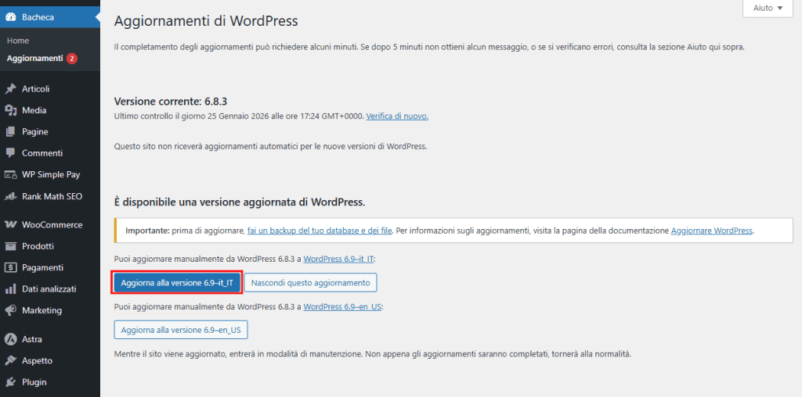Go to Home submenu item
This screenshot has height=397, width=802.
[x=18, y=41]
